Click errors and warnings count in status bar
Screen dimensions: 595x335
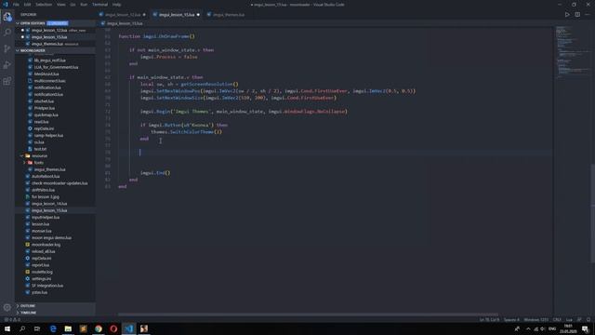[12, 319]
